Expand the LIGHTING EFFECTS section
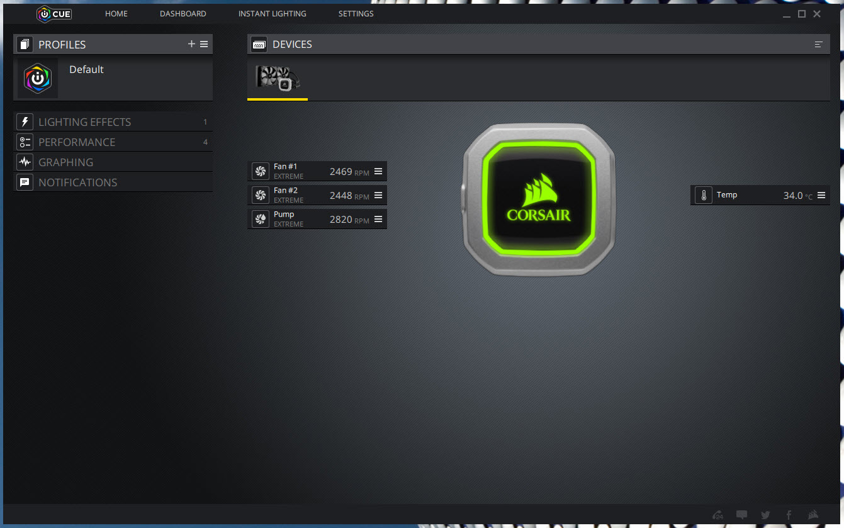Viewport: 844px width, 528px height. click(113, 121)
